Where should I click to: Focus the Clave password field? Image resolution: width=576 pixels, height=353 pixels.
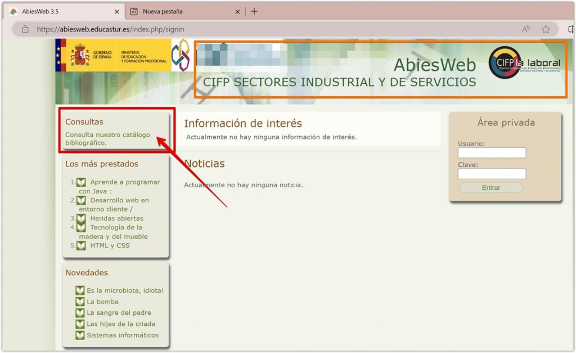[492, 174]
